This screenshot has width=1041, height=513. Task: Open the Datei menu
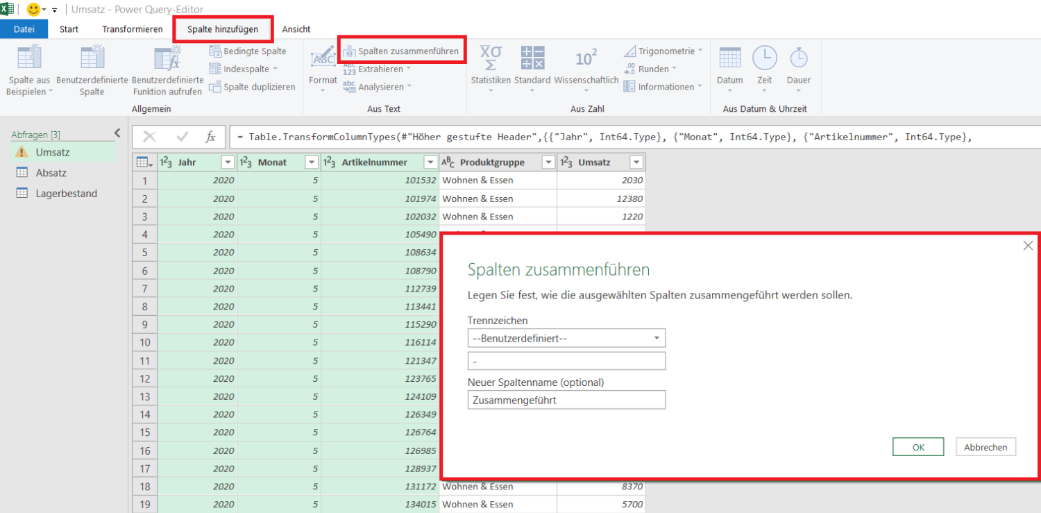(x=24, y=29)
